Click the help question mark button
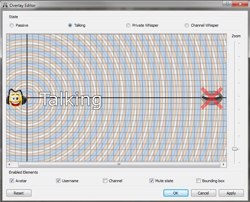The height and width of the screenshot is (202, 250). point(227,4)
